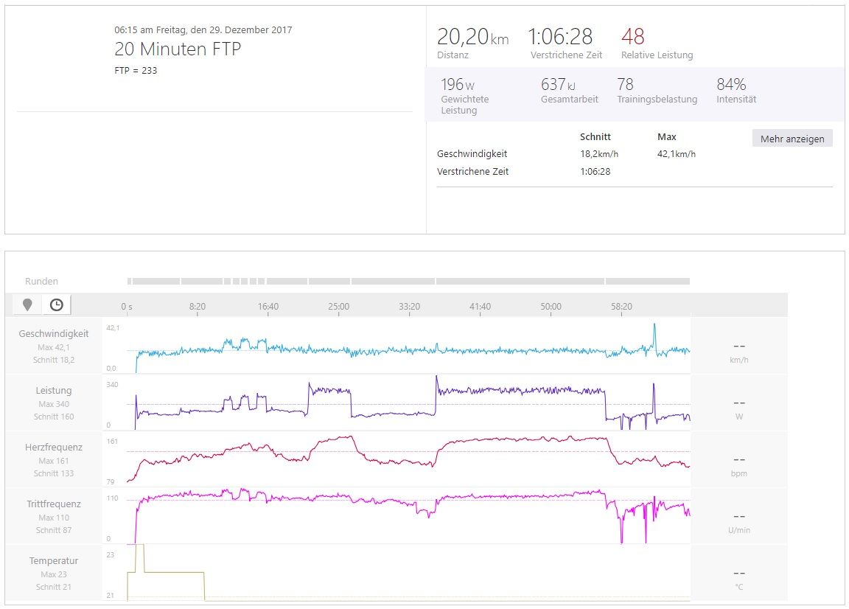Click the Trittfrequenz chart label
Screen dimensions: 849x609
pos(54,504)
